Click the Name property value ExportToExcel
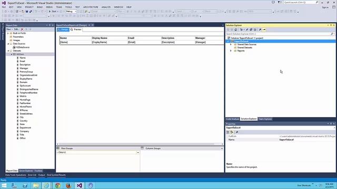Screen dimensions: 337x189 click(x=286, y=140)
